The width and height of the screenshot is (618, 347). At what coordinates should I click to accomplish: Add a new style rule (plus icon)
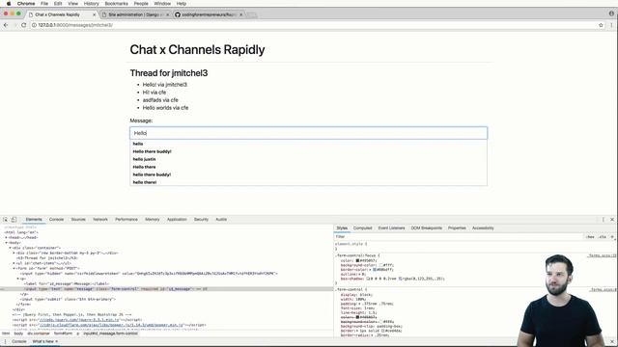coord(612,237)
